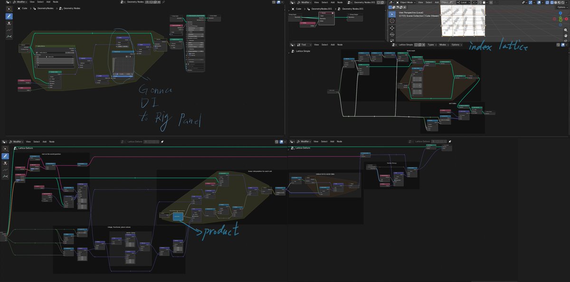This screenshot has height=282, width=570.
Task: Open Add menu in the Lattice Simple editor
Action: [x=332, y=45]
